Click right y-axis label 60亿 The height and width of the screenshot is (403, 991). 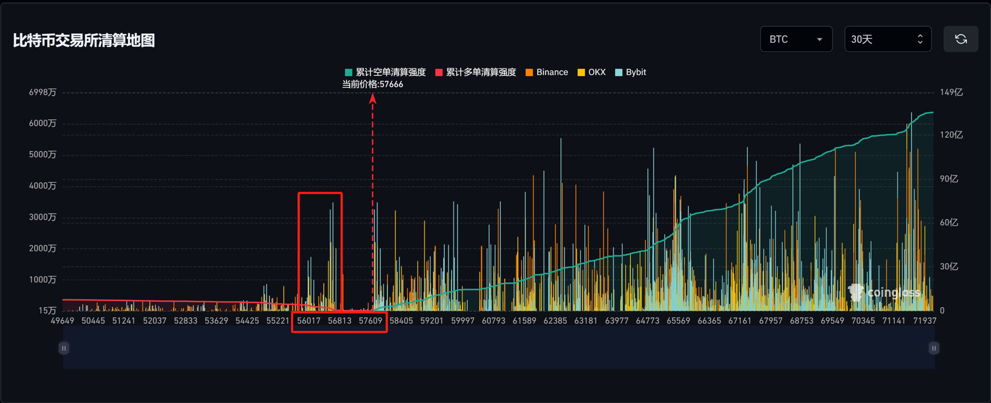point(949,222)
